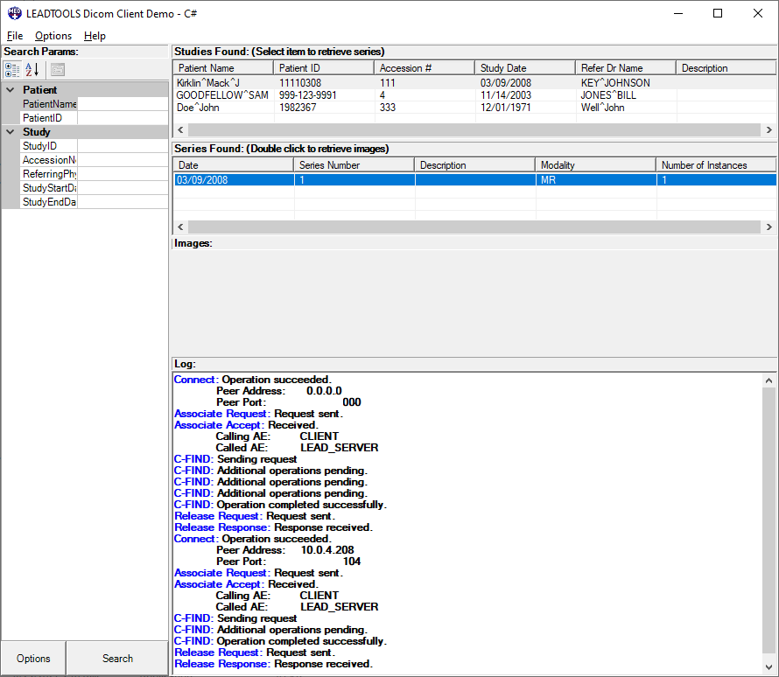Click the ReferringPhysician value field
The height and width of the screenshot is (677, 779).
(123, 174)
